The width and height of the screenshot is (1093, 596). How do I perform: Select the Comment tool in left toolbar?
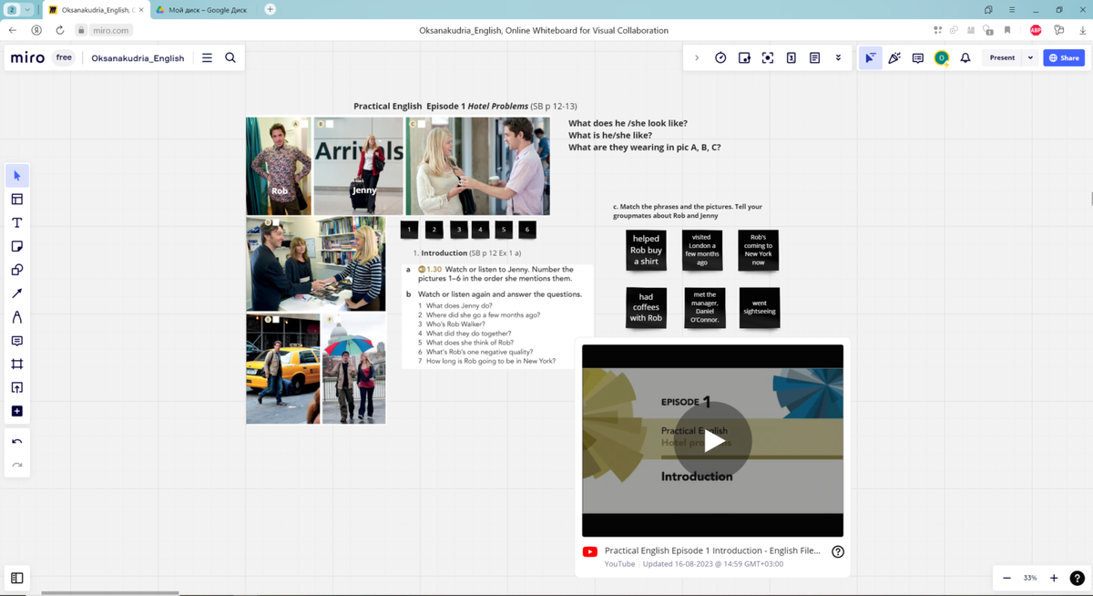[17, 341]
